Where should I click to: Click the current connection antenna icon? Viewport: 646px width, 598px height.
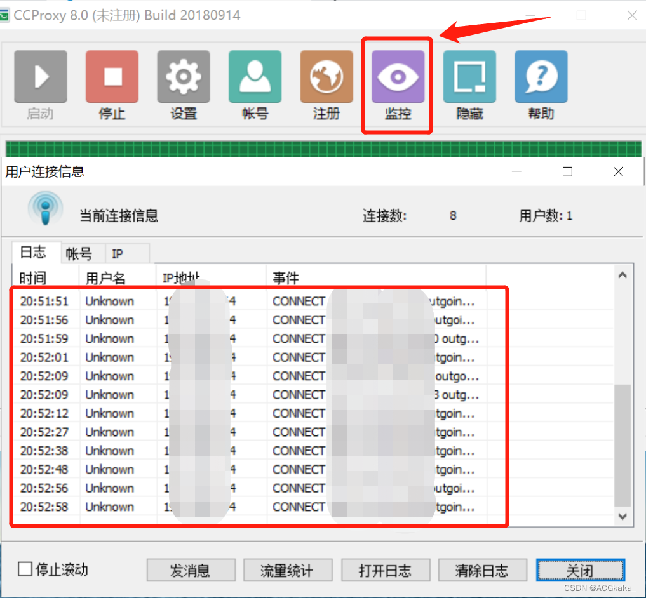click(x=45, y=209)
